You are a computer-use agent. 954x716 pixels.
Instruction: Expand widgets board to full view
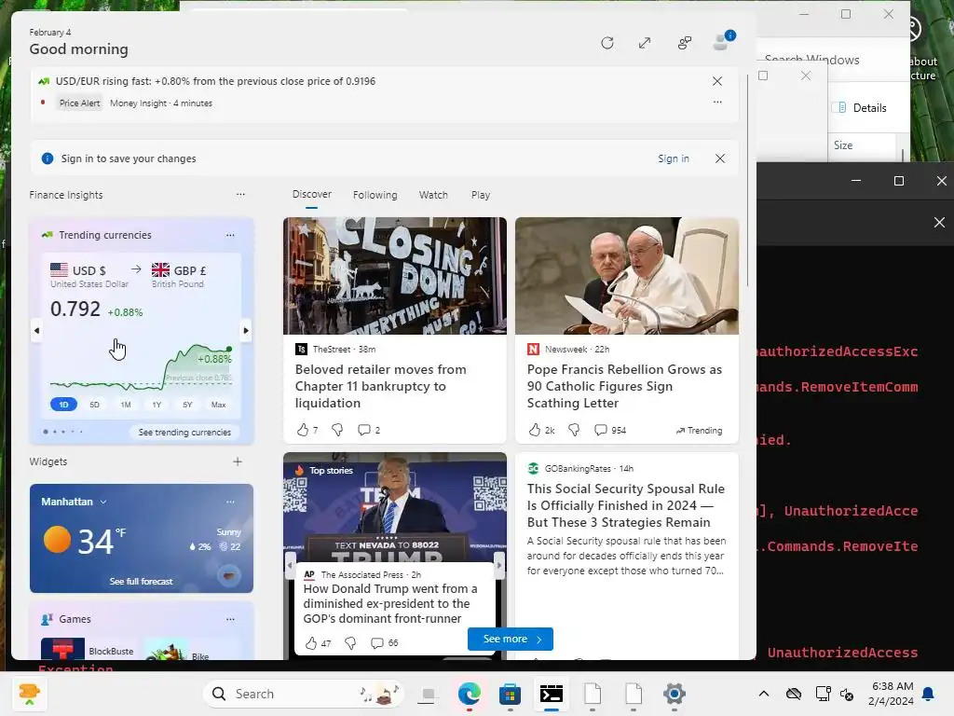(645, 43)
